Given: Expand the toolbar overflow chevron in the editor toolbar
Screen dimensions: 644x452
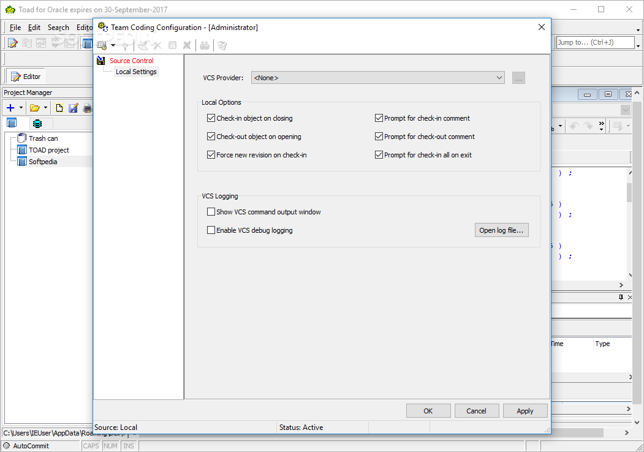Looking at the screenshot, I should (x=601, y=126).
